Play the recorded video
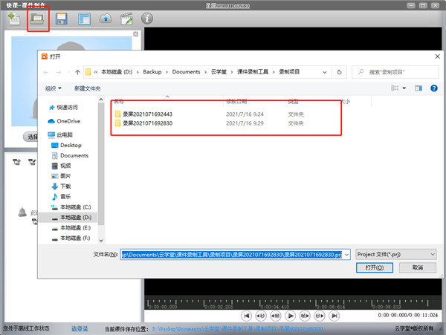 290,316
